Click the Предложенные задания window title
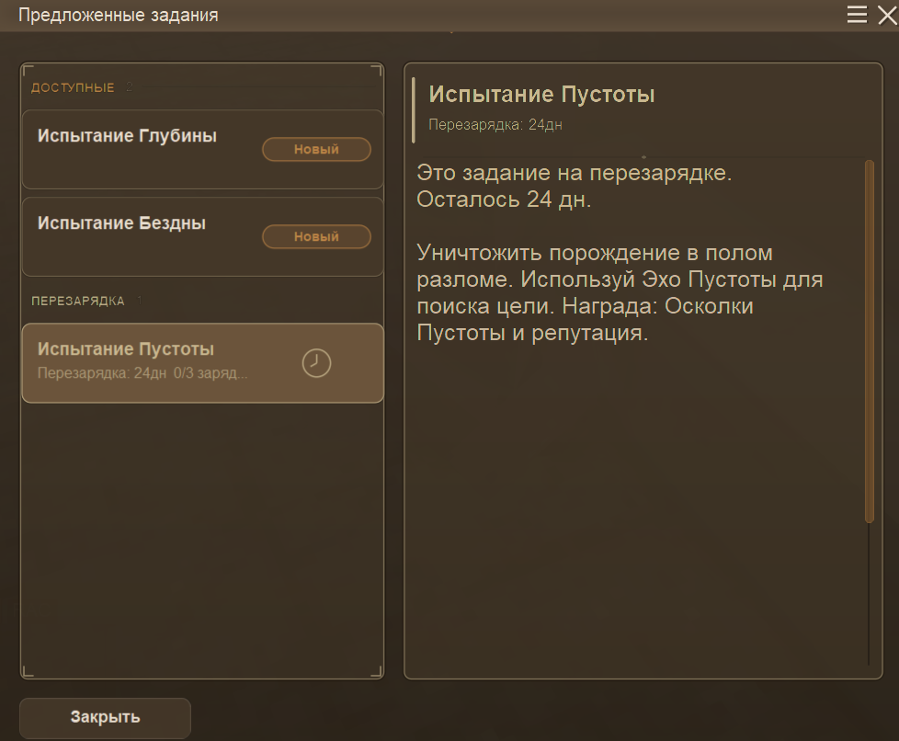 118,15
